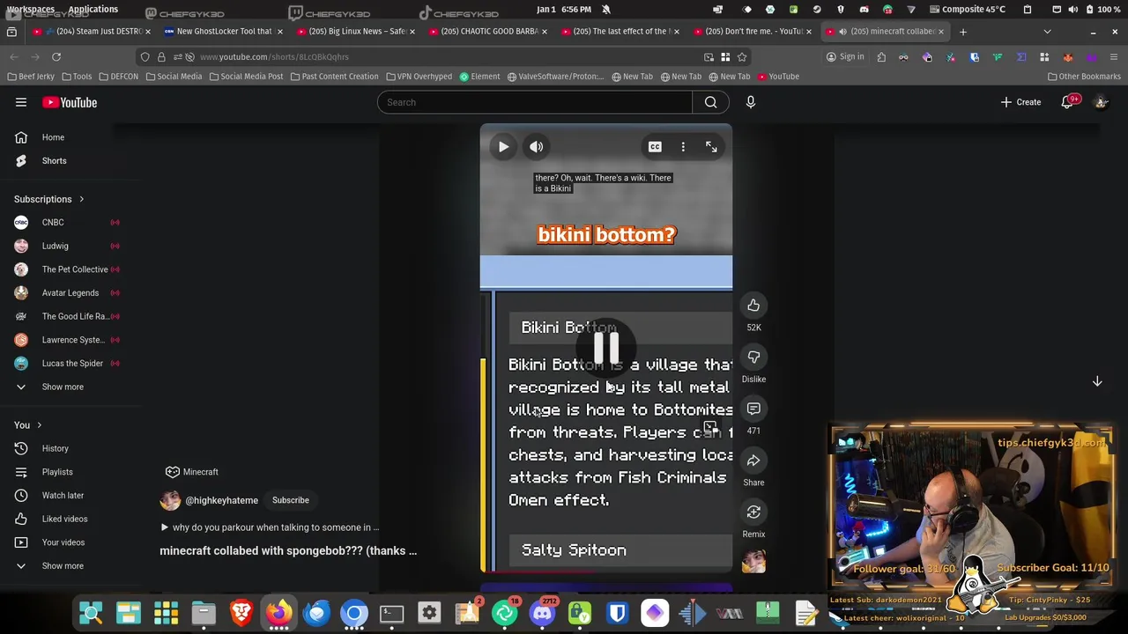The image size is (1128, 634).
Task: Switch to the Big Linux News tab
Action: pos(357,32)
